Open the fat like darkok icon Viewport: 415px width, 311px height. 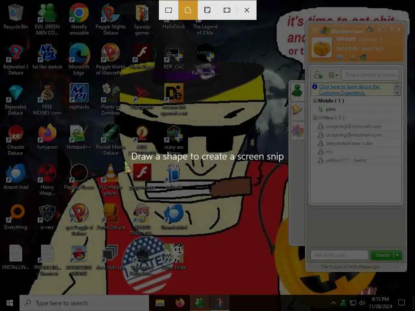click(x=47, y=57)
